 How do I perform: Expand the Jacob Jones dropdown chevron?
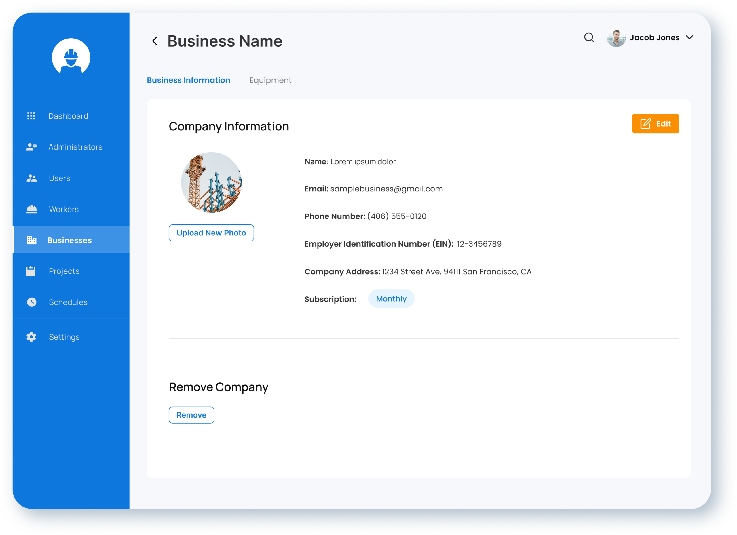pos(689,38)
